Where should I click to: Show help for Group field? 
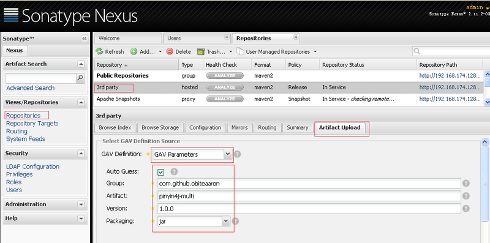pos(466,184)
